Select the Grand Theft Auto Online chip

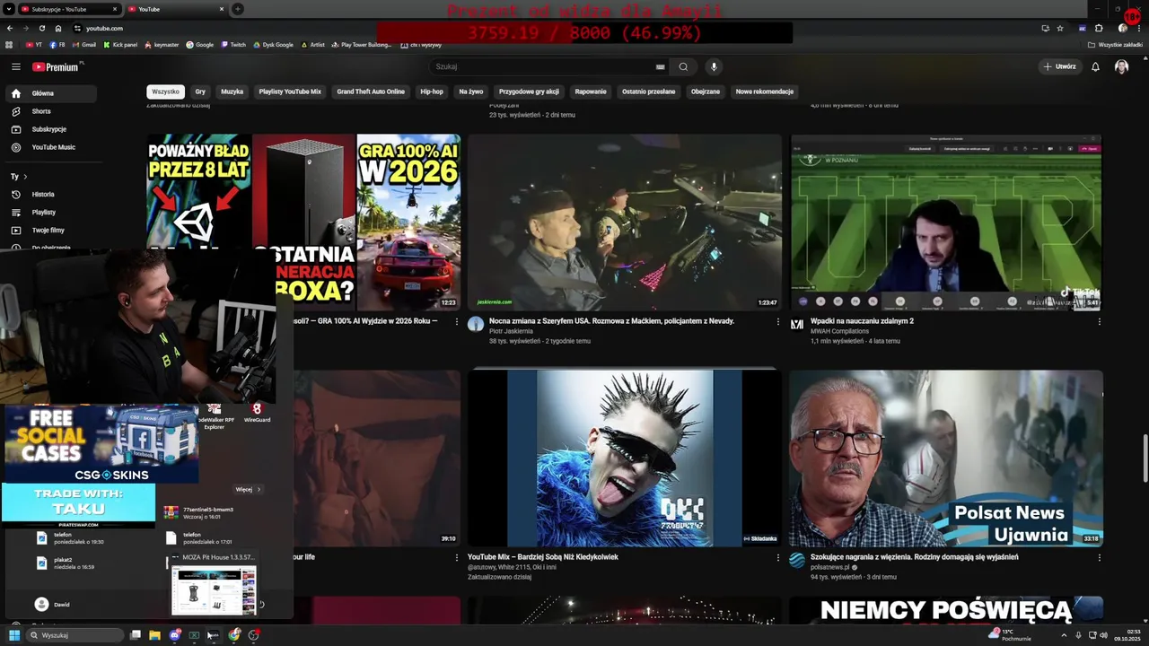coord(371,92)
